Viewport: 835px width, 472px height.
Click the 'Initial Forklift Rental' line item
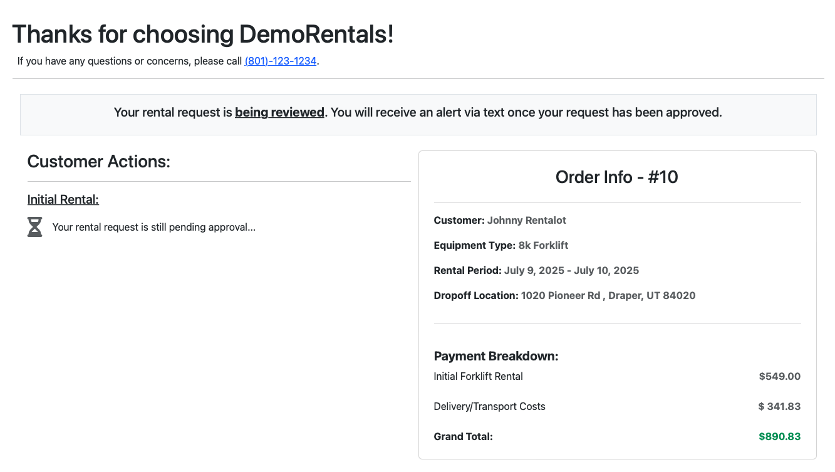pos(479,376)
